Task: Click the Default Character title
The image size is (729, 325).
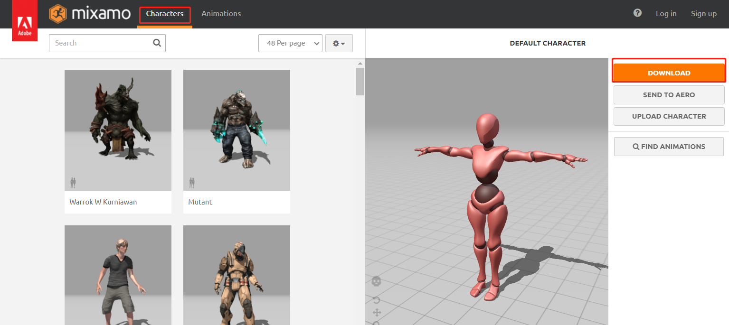Action: 548,43
